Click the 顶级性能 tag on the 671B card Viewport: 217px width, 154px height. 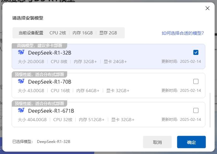click(39, 104)
